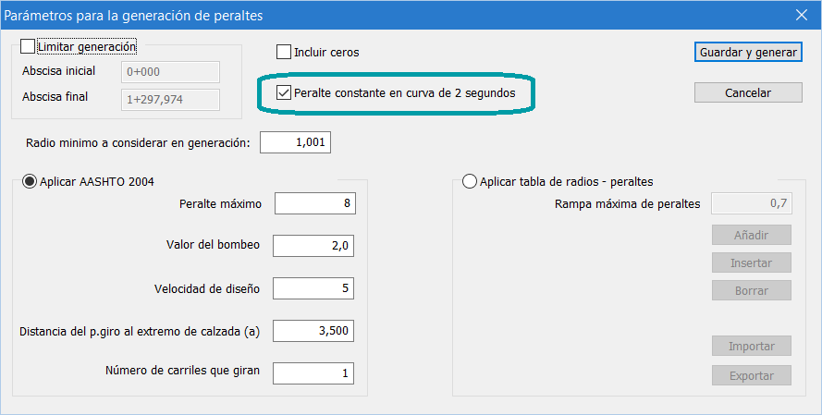Edit the Distancia del p.giro field
The image size is (822, 415).
[x=313, y=331]
